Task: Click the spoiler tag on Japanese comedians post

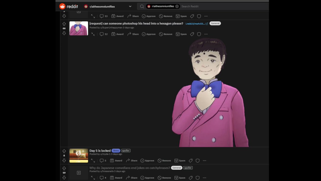Action: (x=188, y=168)
